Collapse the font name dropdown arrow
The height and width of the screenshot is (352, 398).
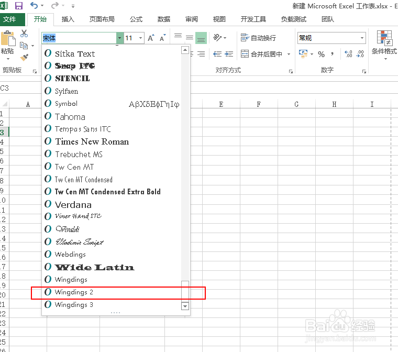[119, 38]
